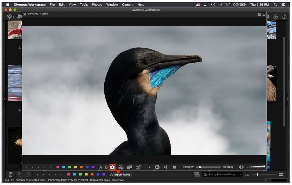Screen dimensions: 292x185
Task: Open the Photos menu
Action: (97, 5)
